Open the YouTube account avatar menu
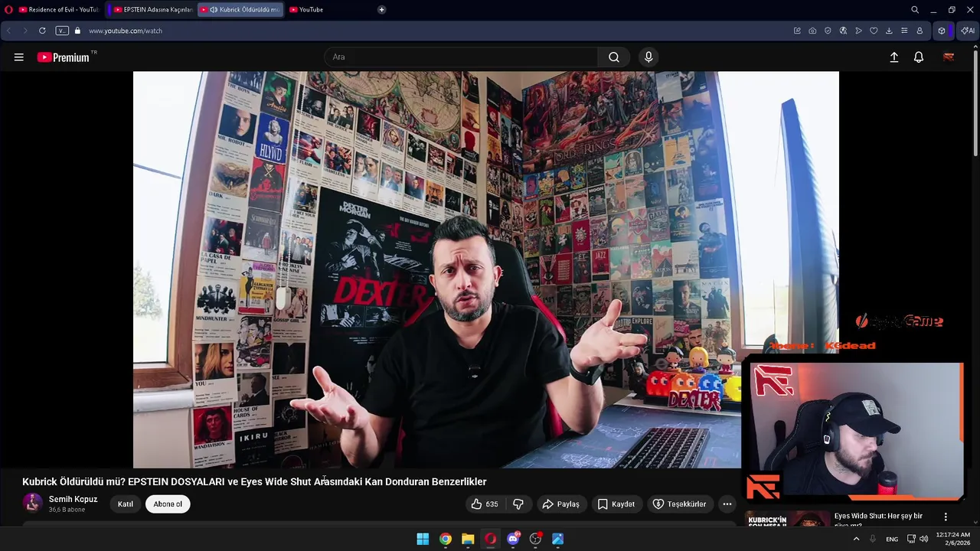Viewport: 980px width, 551px height. (x=949, y=57)
